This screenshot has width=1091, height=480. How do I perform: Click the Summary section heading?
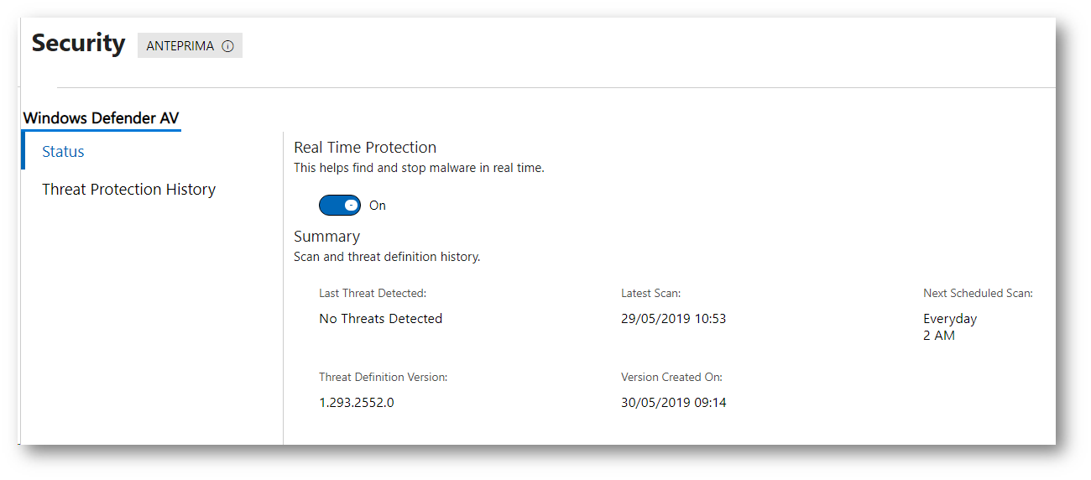pyautogui.click(x=326, y=237)
